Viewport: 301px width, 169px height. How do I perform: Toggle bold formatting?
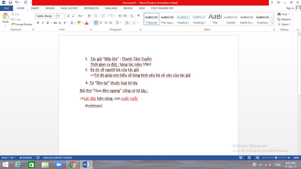coord(38,23)
